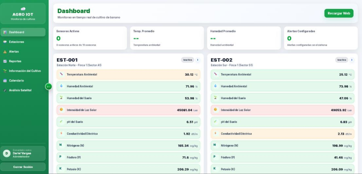Screen dimensions: 362x174
Task: Select the Temp. Promedio summary card
Action: pos(167,38)
